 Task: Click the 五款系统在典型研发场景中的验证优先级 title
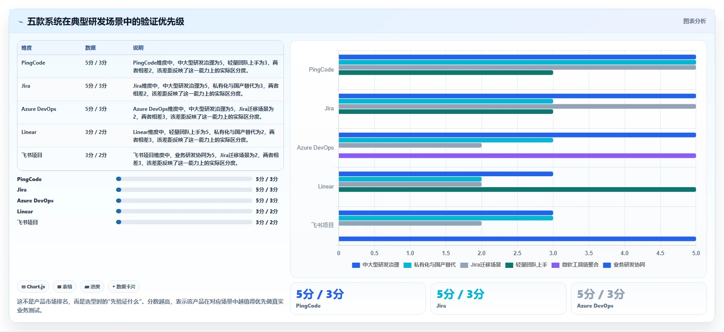click(x=106, y=22)
